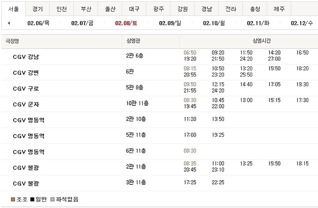Select the highlighted date 02.08/토

coord(126,23)
